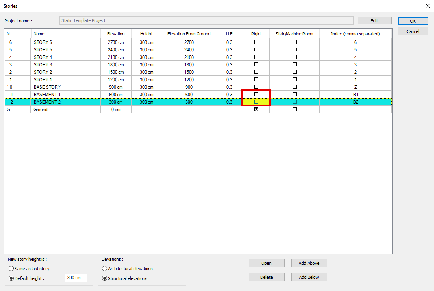
Task: Click the Add Below button
Action: [309, 277]
